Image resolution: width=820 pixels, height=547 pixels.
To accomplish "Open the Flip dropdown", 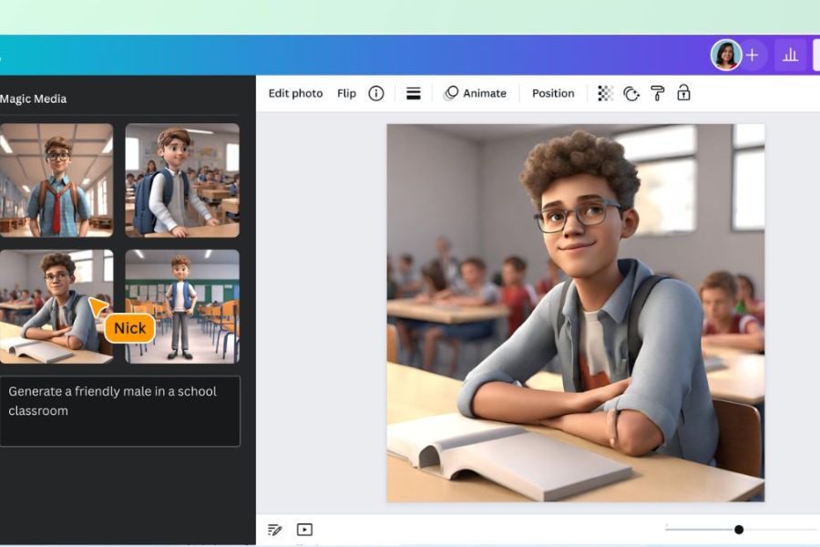I will 346,93.
